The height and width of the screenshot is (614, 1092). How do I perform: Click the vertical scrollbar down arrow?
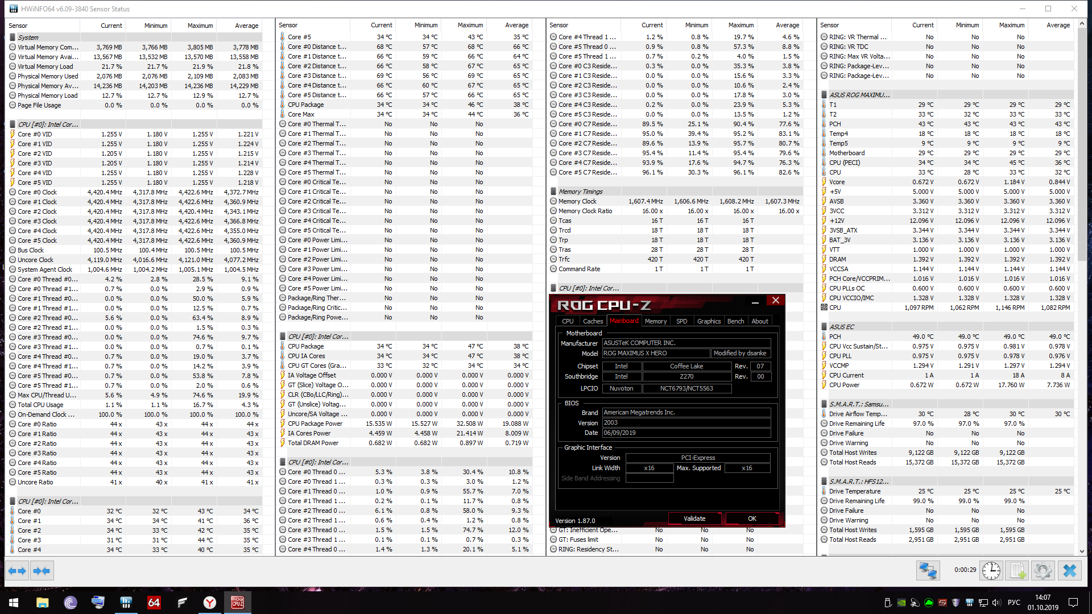pos(1082,551)
